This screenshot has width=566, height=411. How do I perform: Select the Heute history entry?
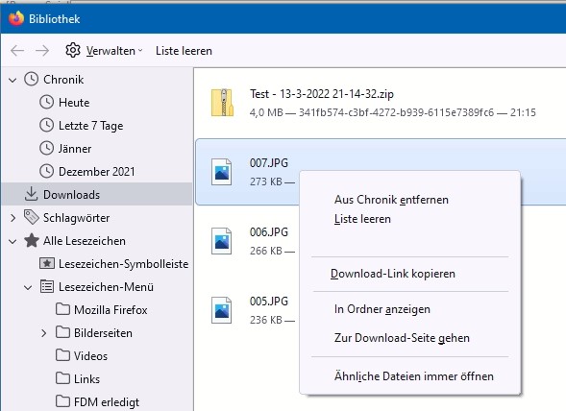pos(74,103)
